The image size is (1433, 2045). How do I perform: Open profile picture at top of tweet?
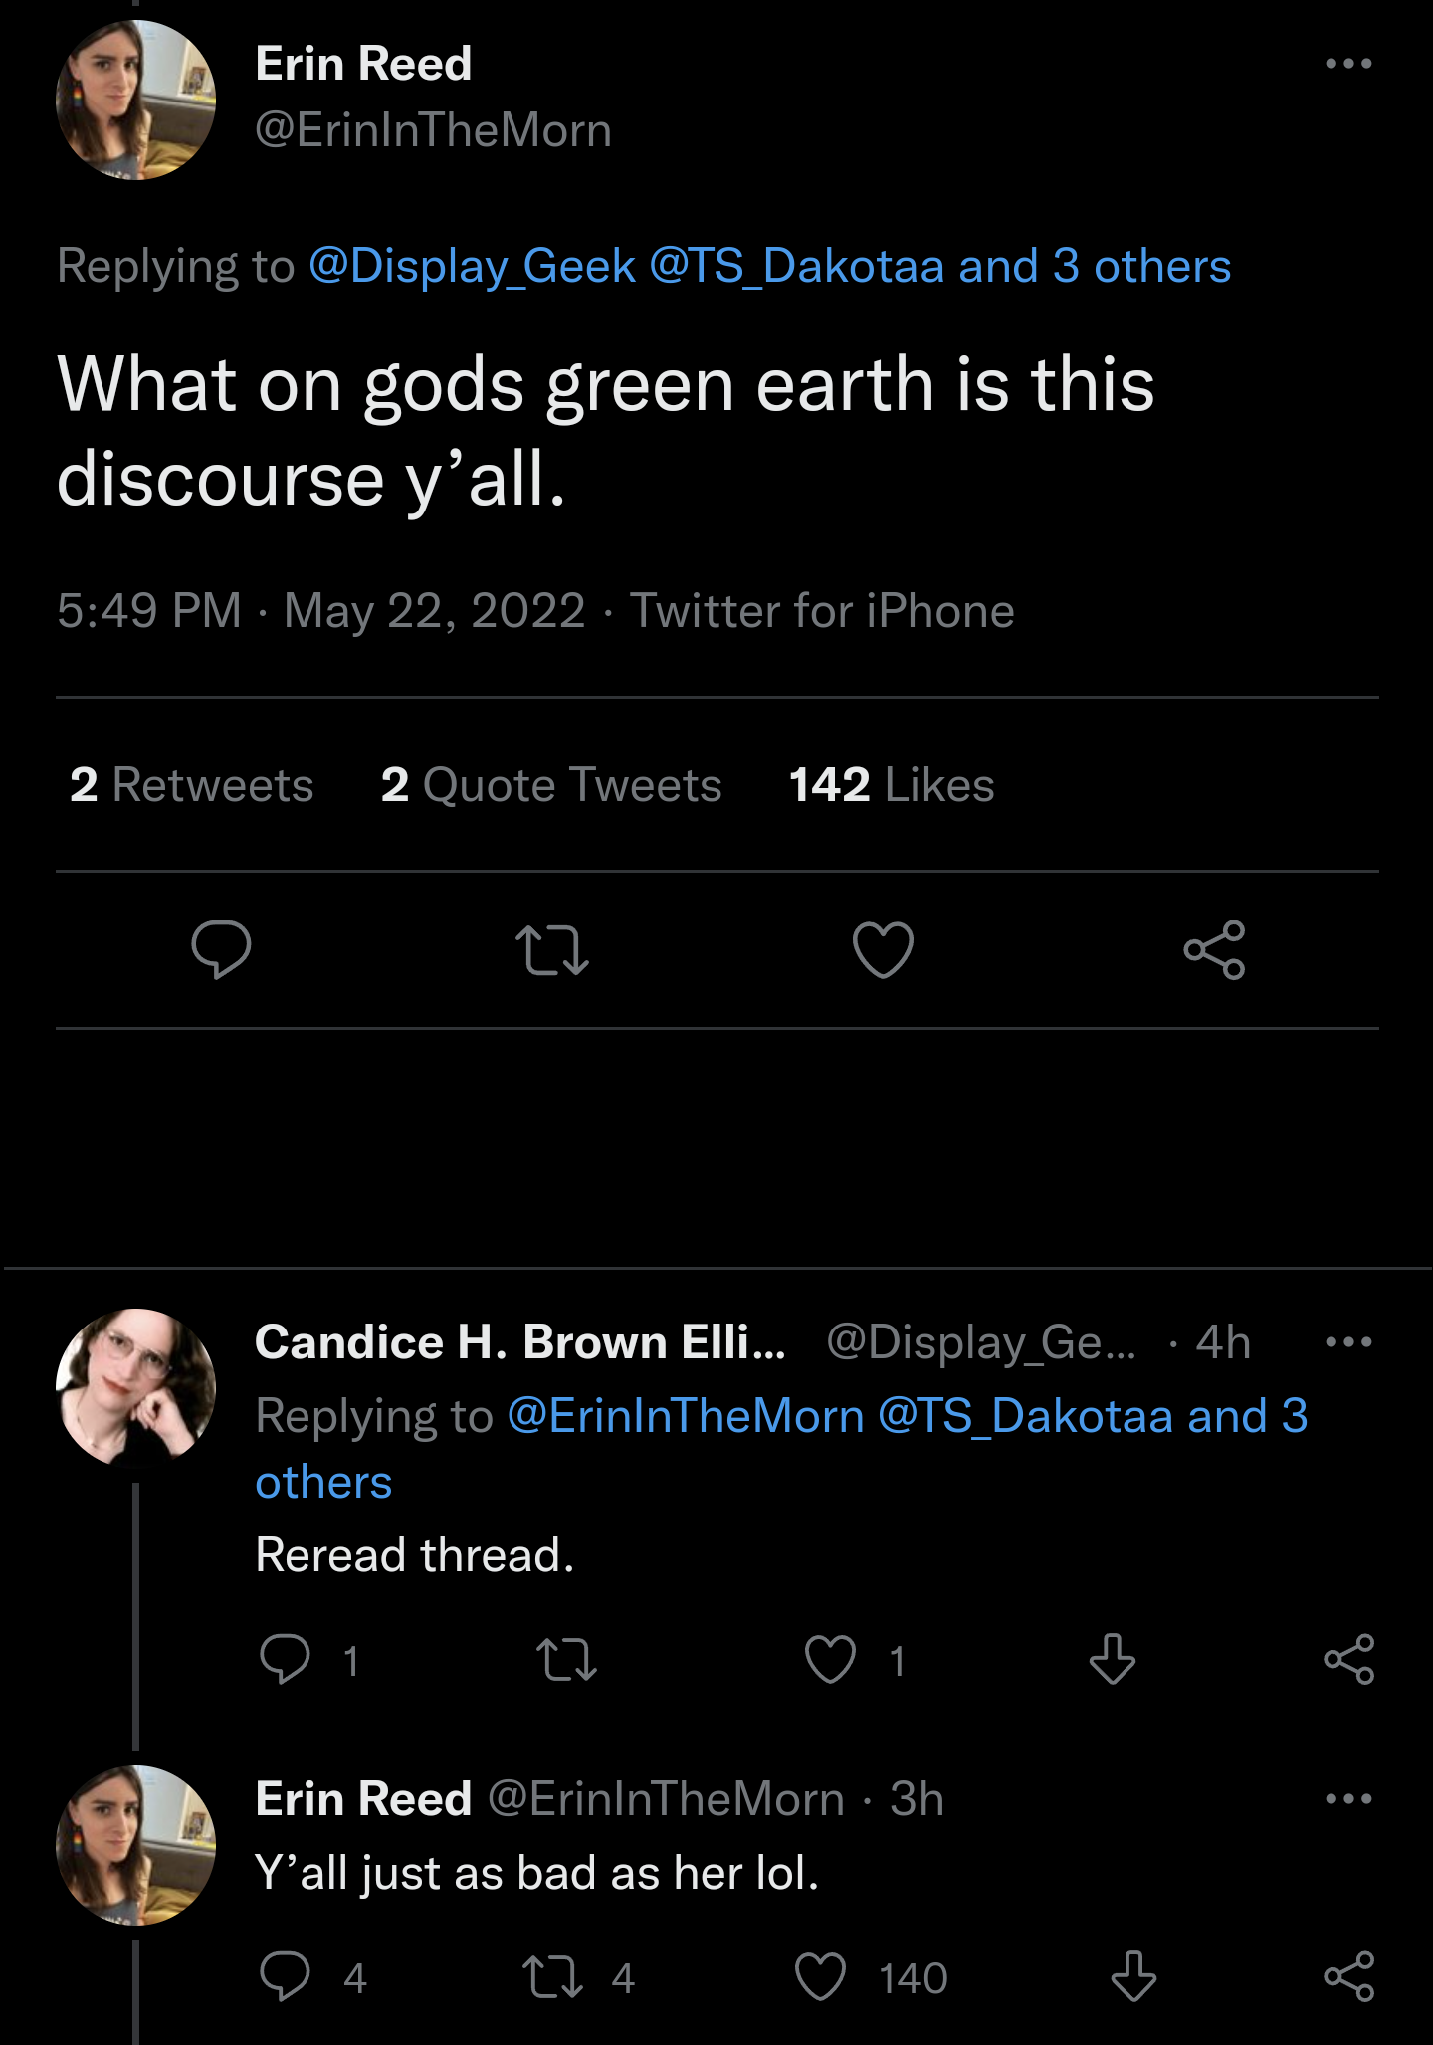(135, 100)
